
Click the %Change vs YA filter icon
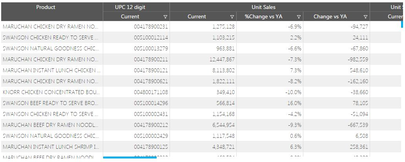(x=299, y=17)
